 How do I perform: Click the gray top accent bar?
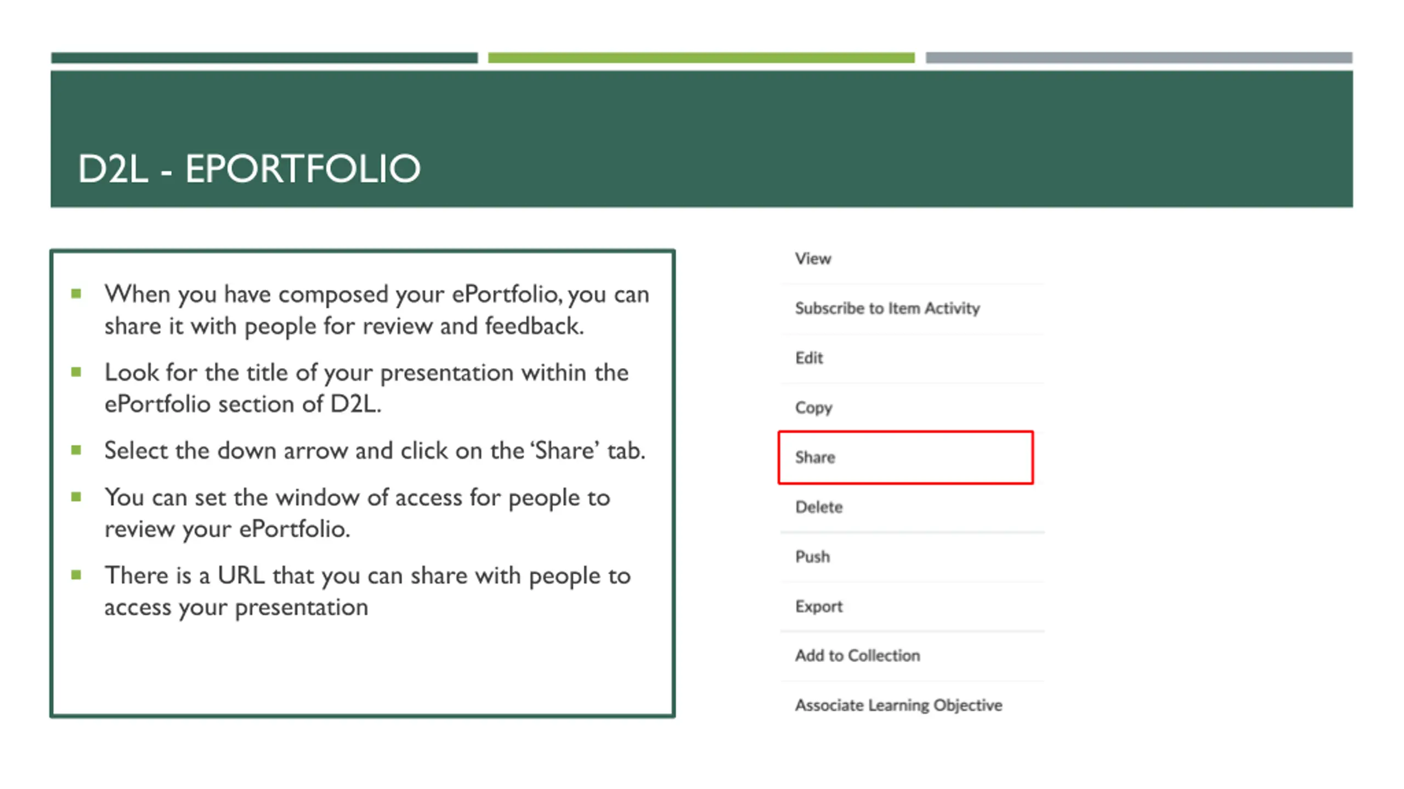(x=1139, y=58)
